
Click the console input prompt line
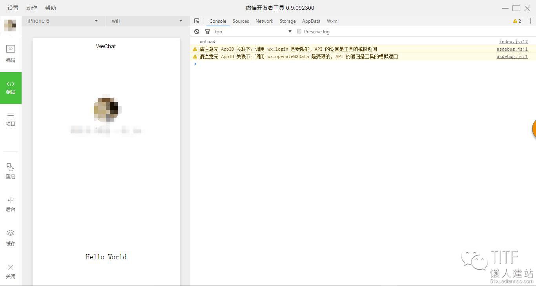click(363, 64)
